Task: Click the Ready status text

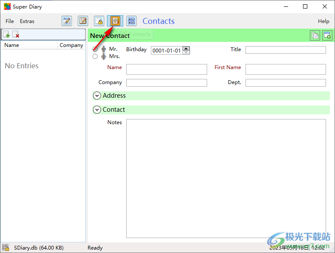Action: click(95, 247)
